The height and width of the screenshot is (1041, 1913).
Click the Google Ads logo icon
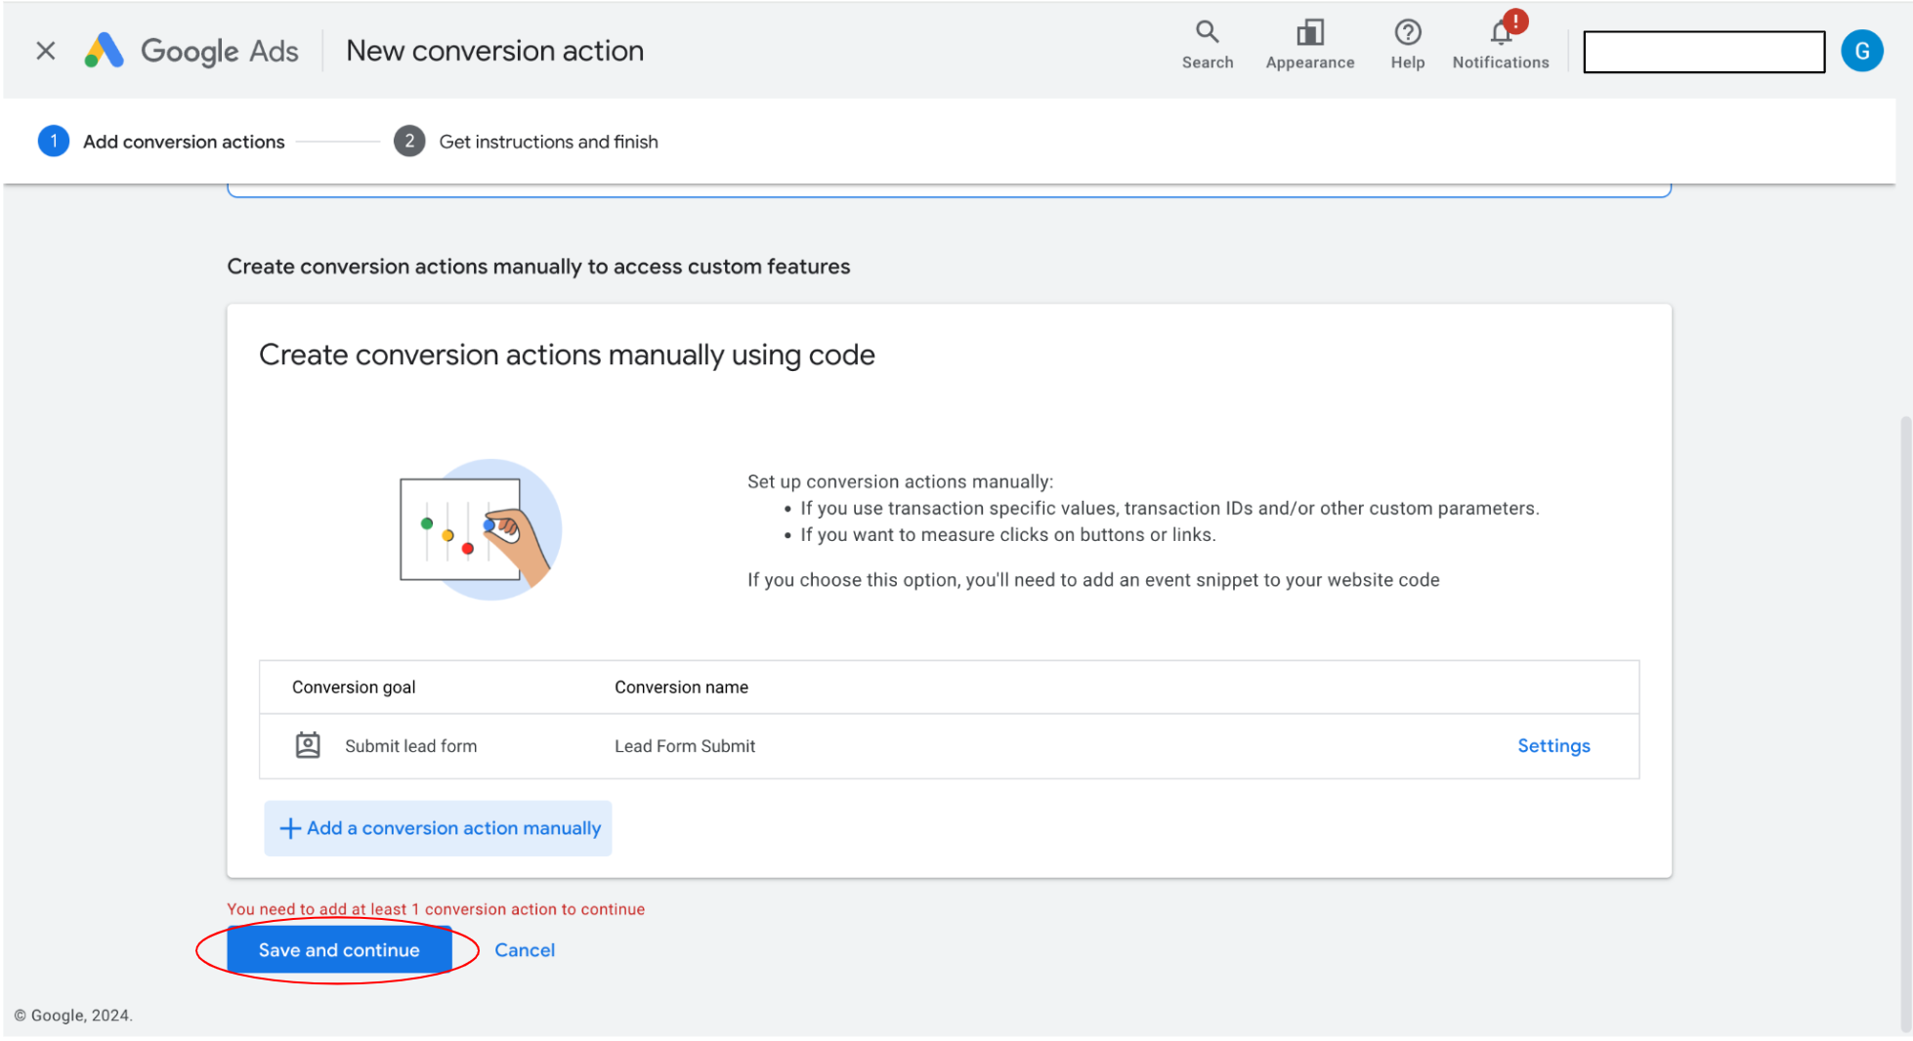click(105, 51)
